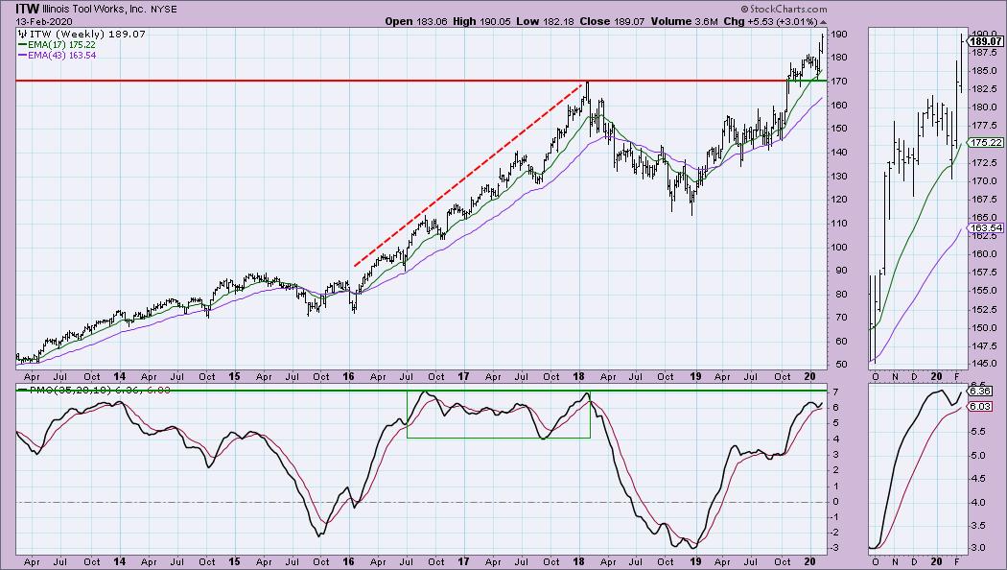Click the Volume 3.6M value in header
This screenshot has width=1007, height=570.
(684, 21)
